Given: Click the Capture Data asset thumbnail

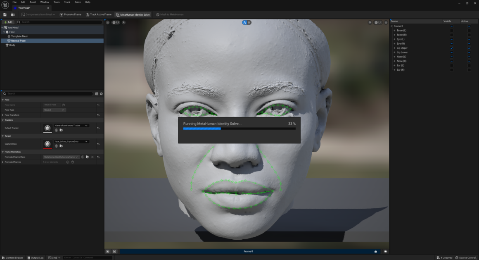Looking at the screenshot, I should click(47, 144).
